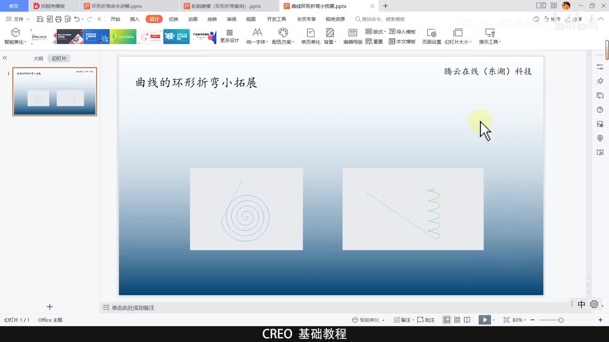The image size is (609, 342).
Task: Click 单页美化 single page beautify icon
Action: [x=311, y=36]
